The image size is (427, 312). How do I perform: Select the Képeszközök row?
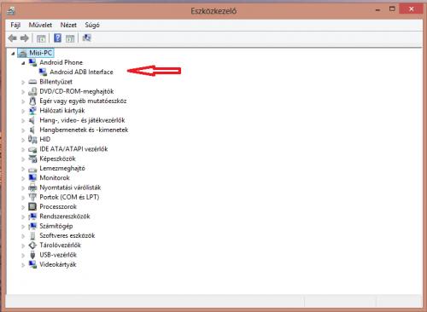coord(58,159)
